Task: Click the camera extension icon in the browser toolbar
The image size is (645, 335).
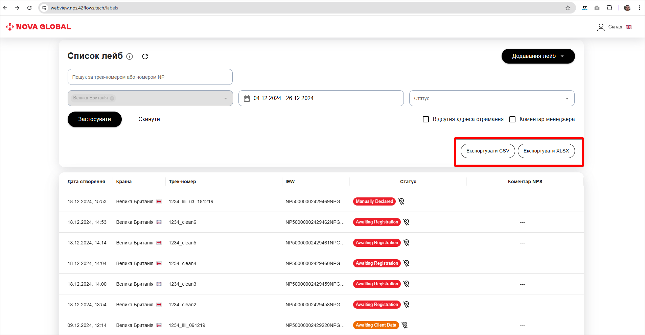Action: 597,8
